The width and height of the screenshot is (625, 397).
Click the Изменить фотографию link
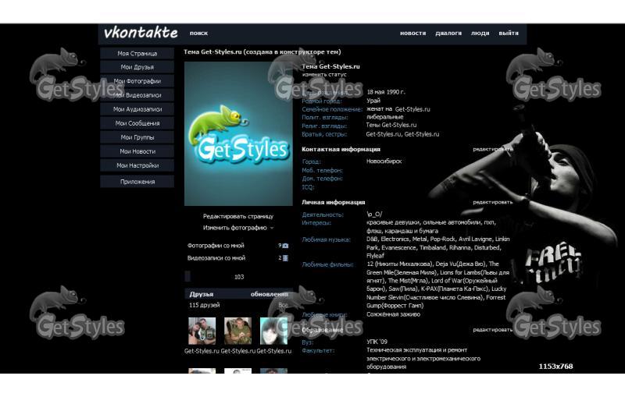pos(235,228)
